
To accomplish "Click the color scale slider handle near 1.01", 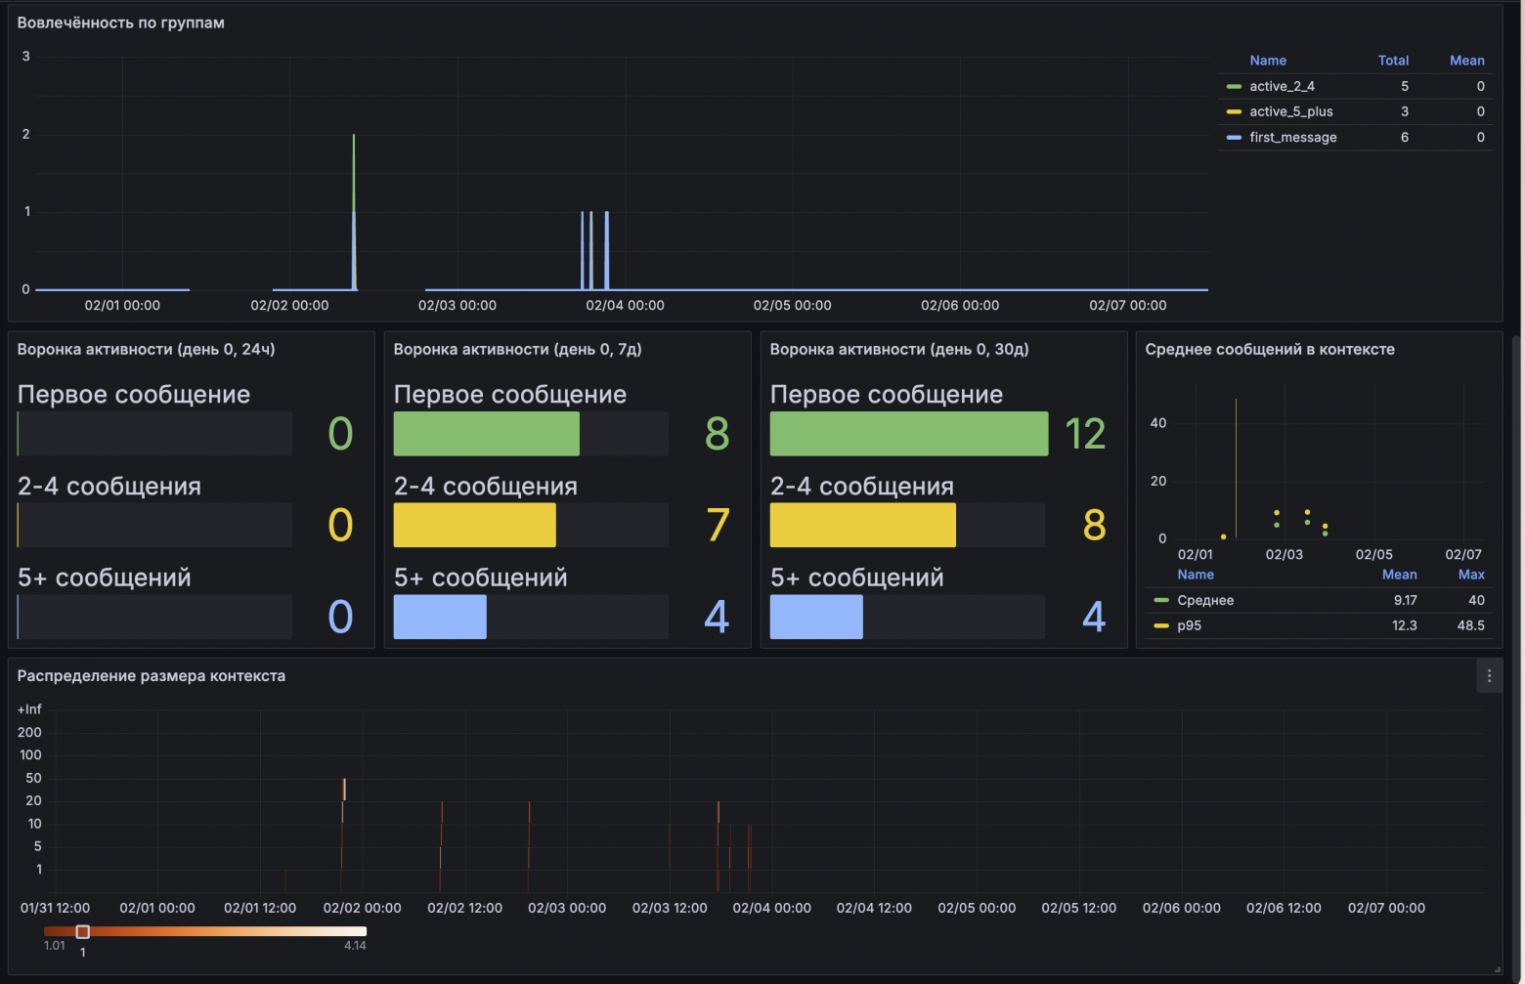I will point(82,931).
